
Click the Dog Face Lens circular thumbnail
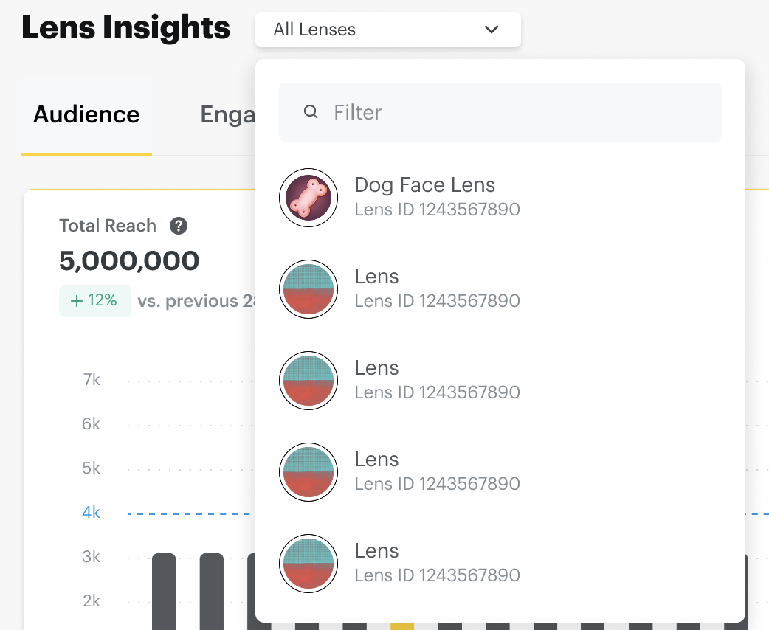coord(308,198)
